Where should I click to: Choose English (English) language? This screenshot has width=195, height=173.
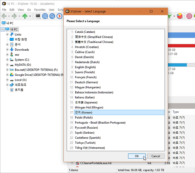point(119,67)
